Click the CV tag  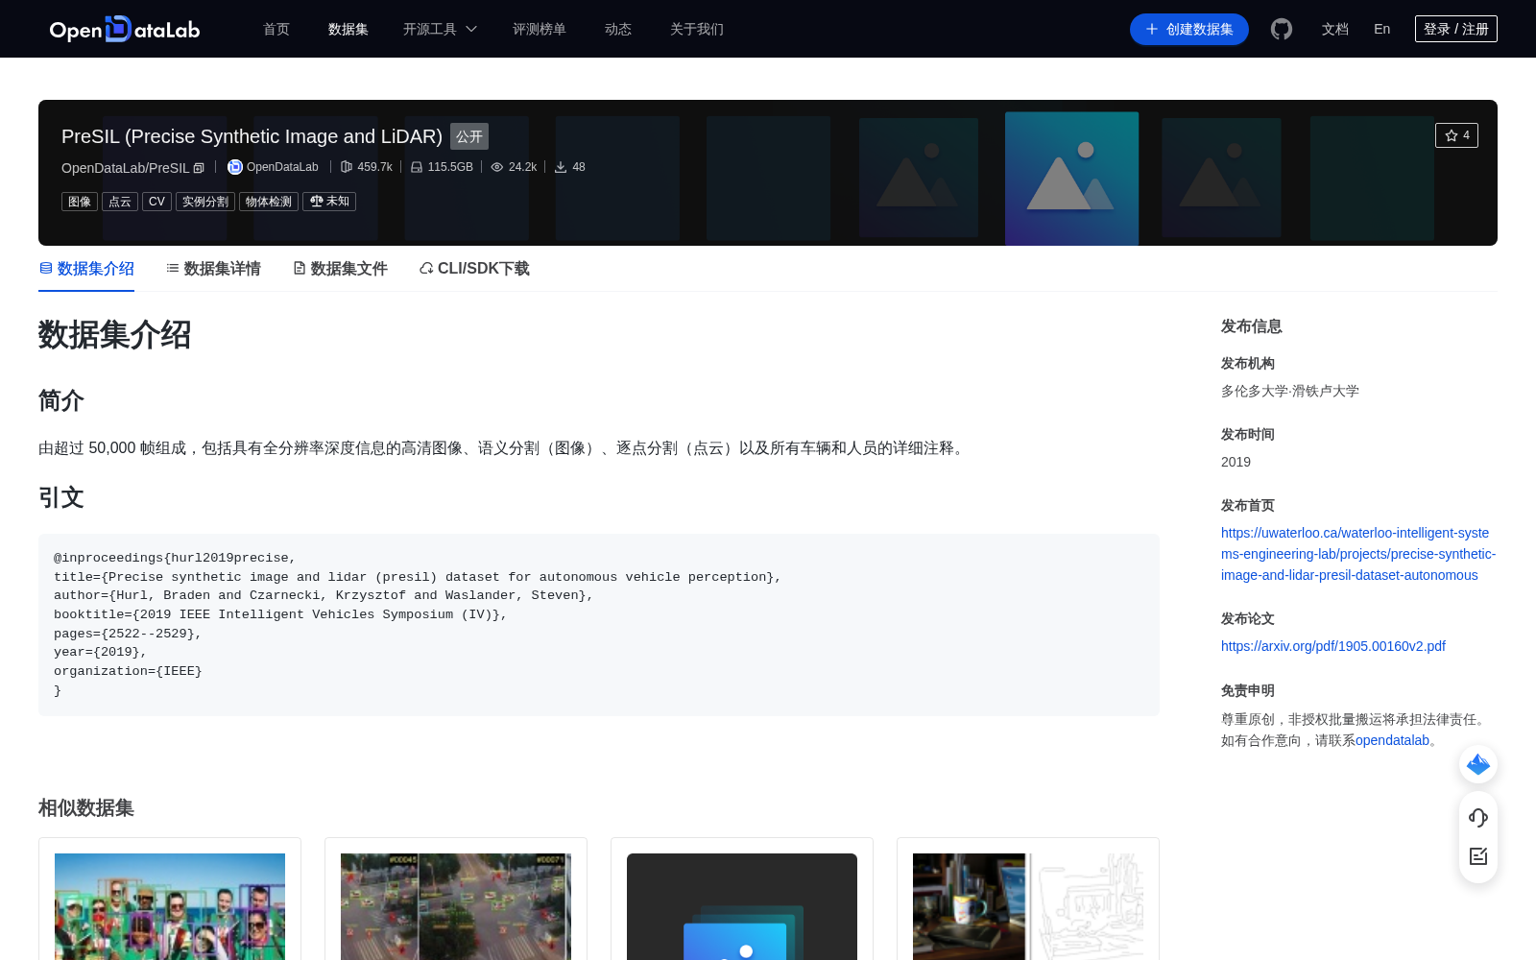coord(156,202)
